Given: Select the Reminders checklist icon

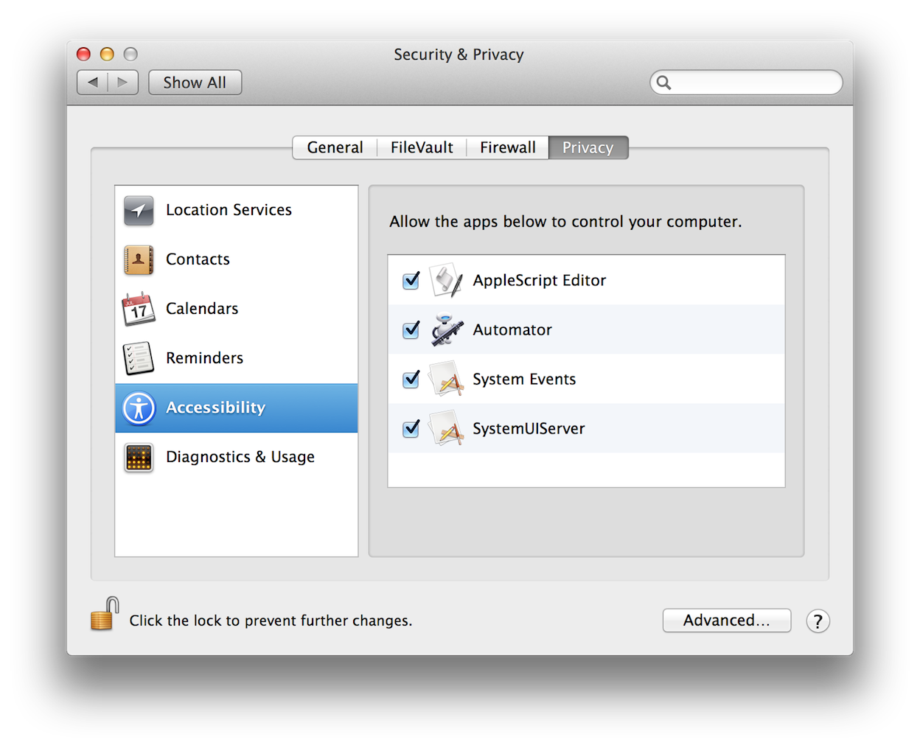Looking at the screenshot, I should [139, 359].
